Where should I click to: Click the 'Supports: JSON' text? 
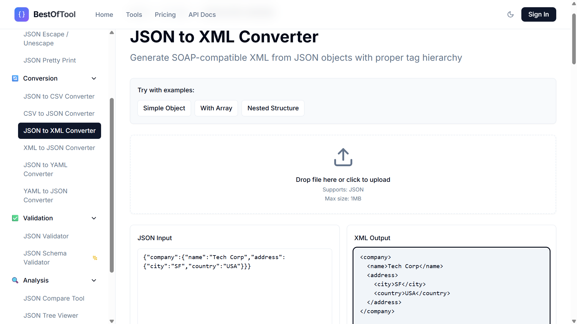[343, 190]
